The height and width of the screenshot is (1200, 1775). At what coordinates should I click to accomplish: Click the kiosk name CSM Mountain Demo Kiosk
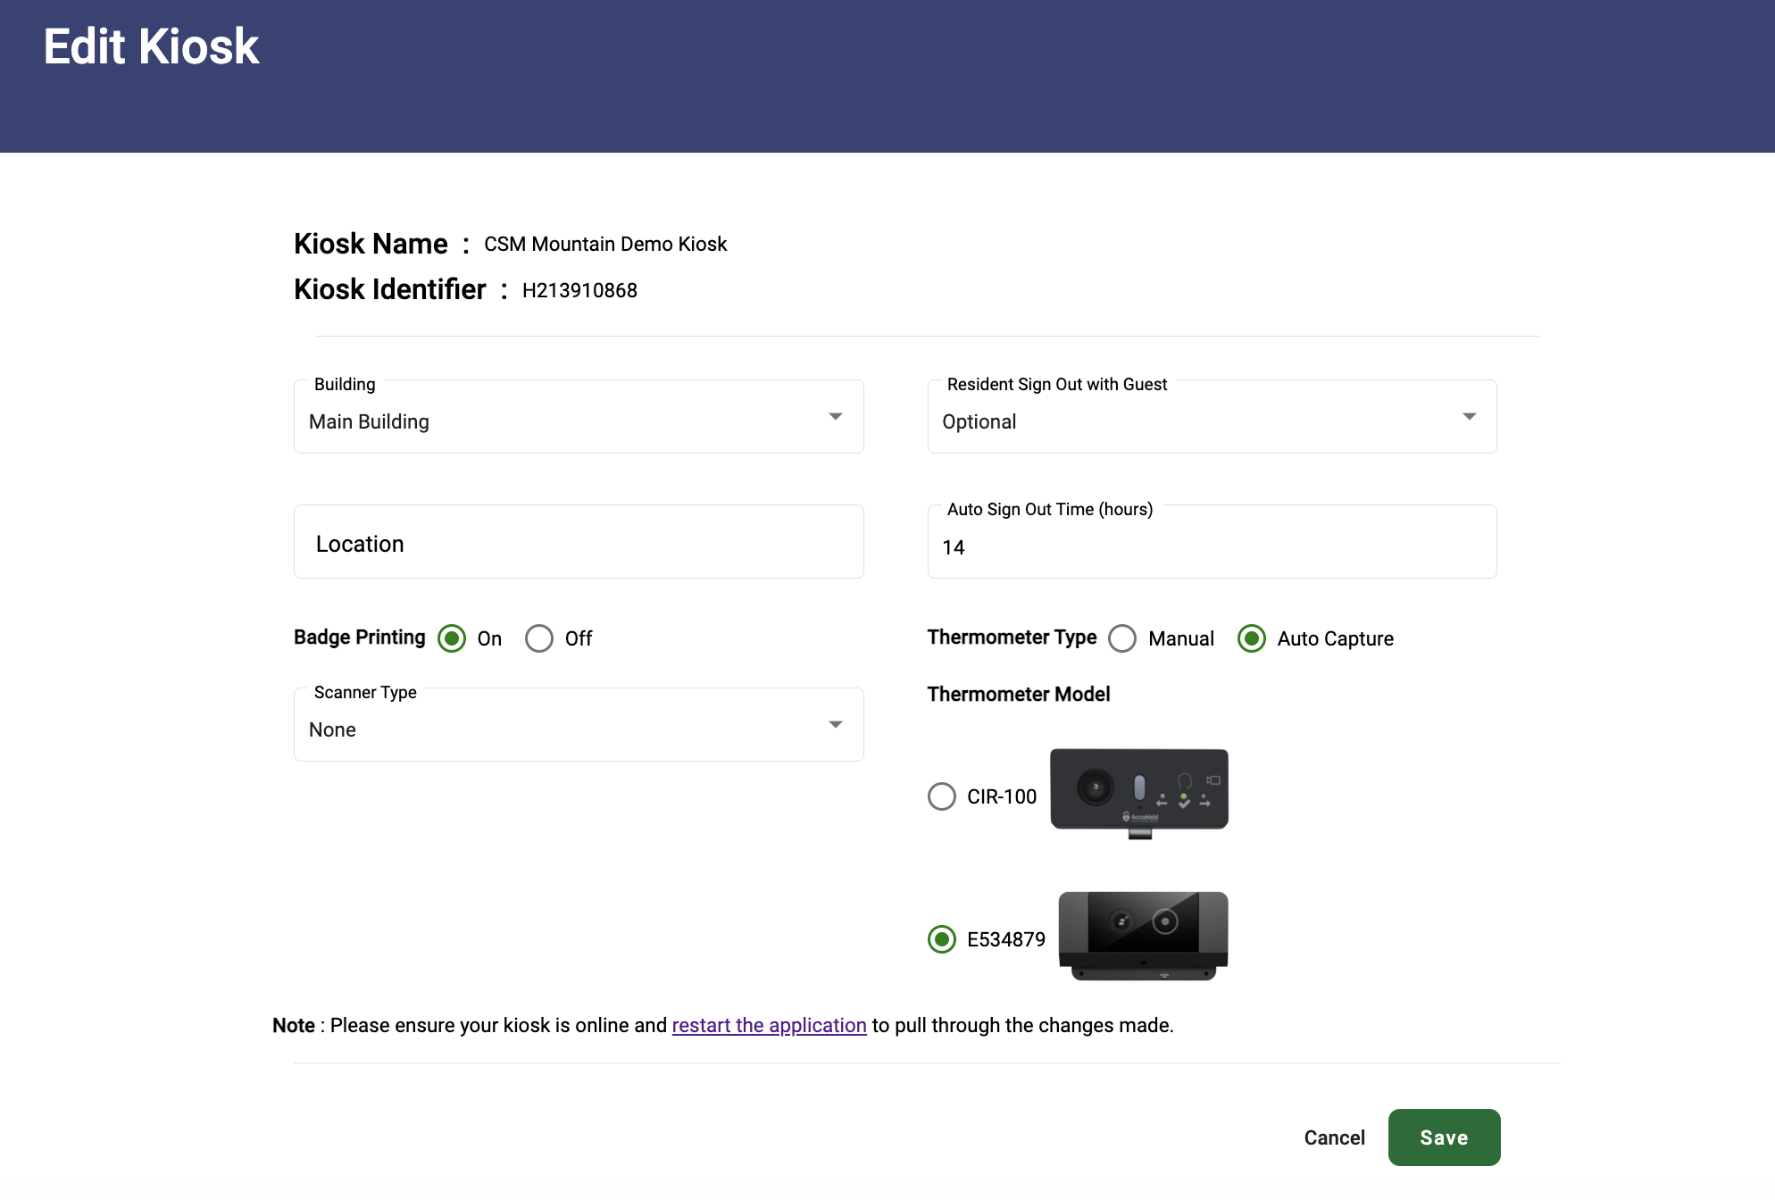(604, 243)
